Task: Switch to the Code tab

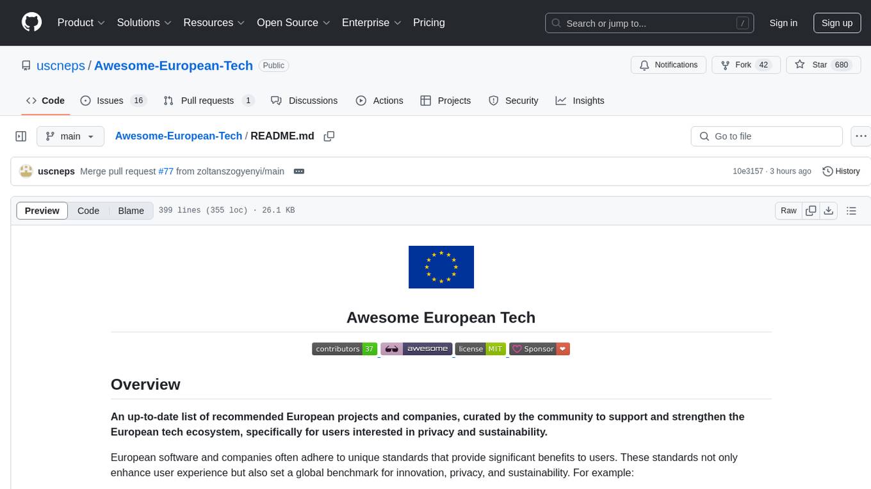Action: pos(45,100)
